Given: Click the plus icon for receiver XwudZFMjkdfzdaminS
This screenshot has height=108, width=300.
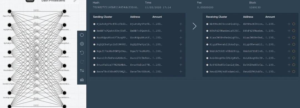Looking at the screenshot, I should click(x=289, y=72).
